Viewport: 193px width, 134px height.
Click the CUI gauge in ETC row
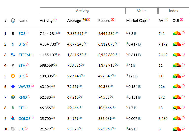click(x=177, y=108)
